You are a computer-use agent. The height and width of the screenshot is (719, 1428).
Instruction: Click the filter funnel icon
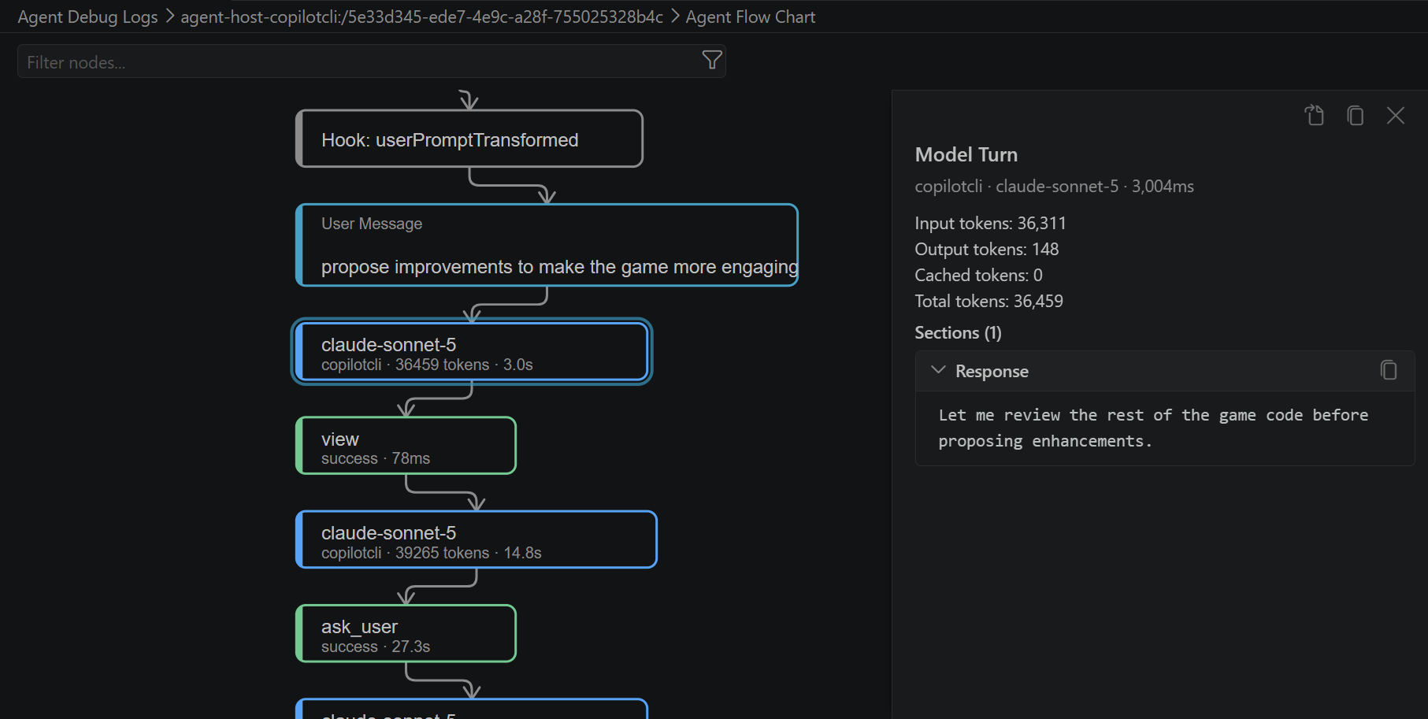click(712, 61)
